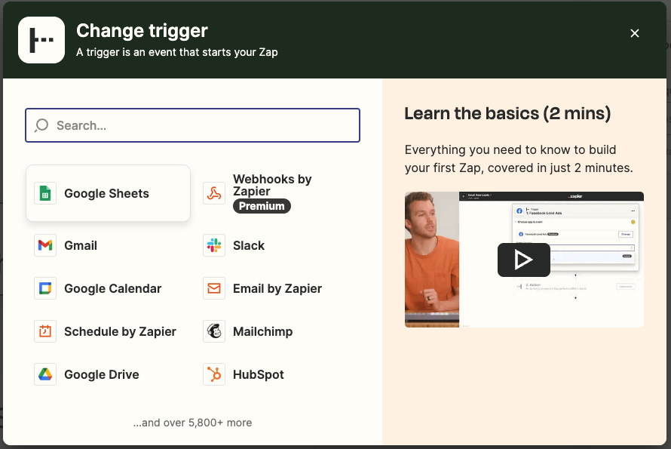Click the Google Calendar icon
Screen dimensions: 671x449
pos(45,288)
